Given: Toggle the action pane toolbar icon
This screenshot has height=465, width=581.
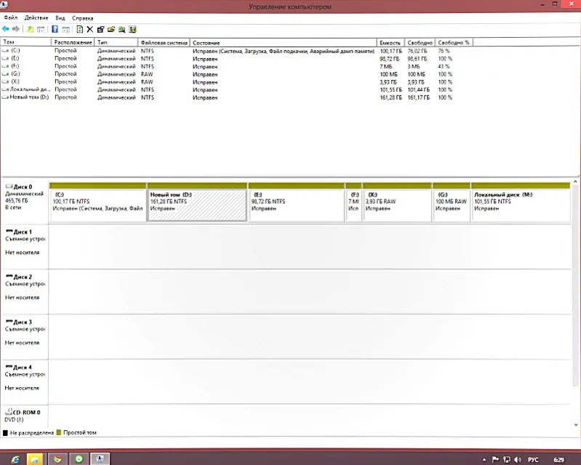Looking at the screenshot, I should 65,29.
